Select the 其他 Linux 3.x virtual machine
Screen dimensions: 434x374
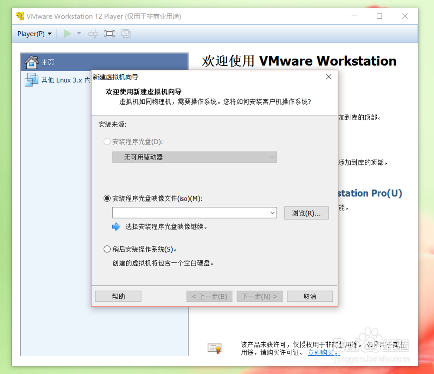tap(58, 80)
